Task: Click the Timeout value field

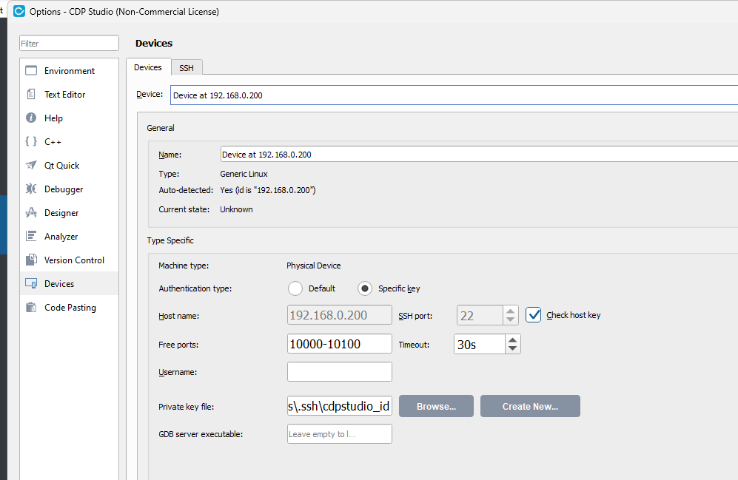Action: (x=480, y=344)
